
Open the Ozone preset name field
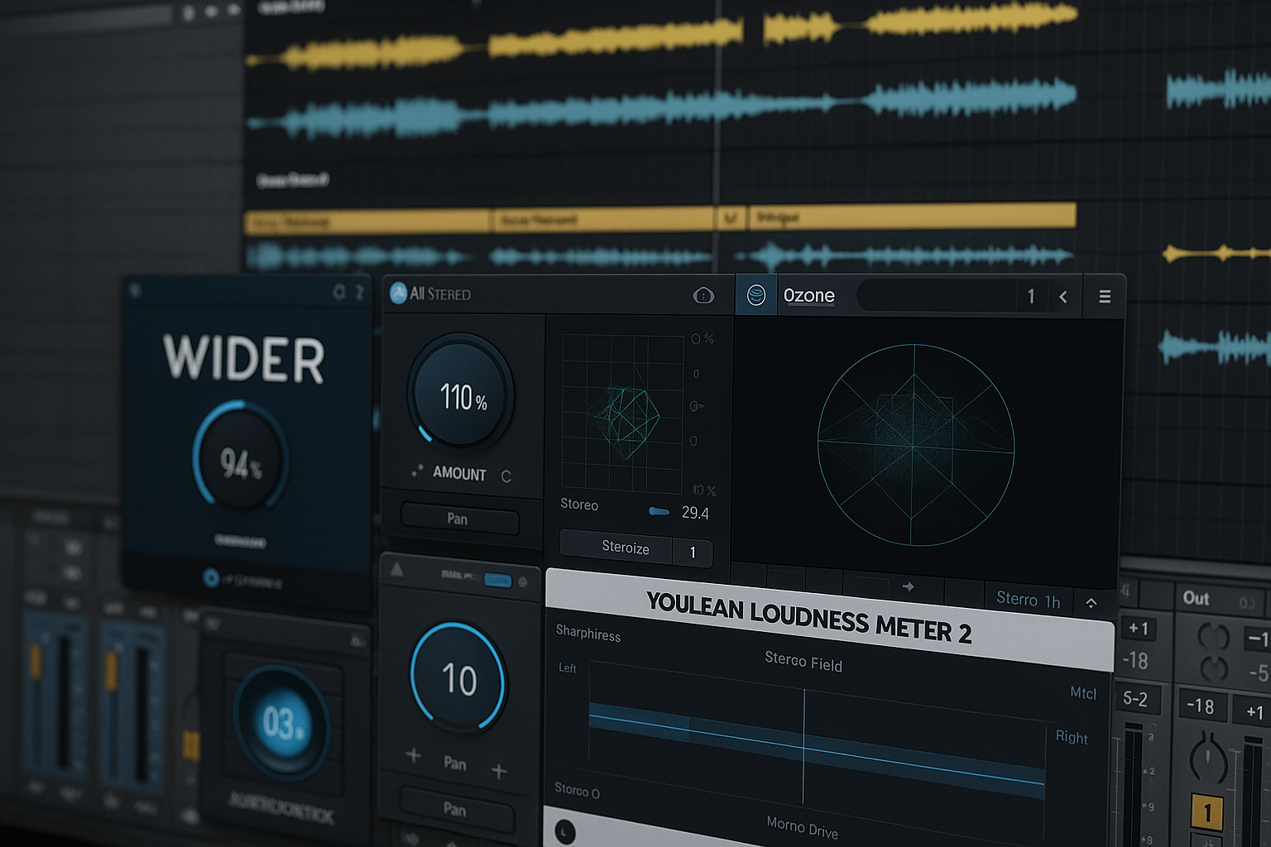[935, 296]
